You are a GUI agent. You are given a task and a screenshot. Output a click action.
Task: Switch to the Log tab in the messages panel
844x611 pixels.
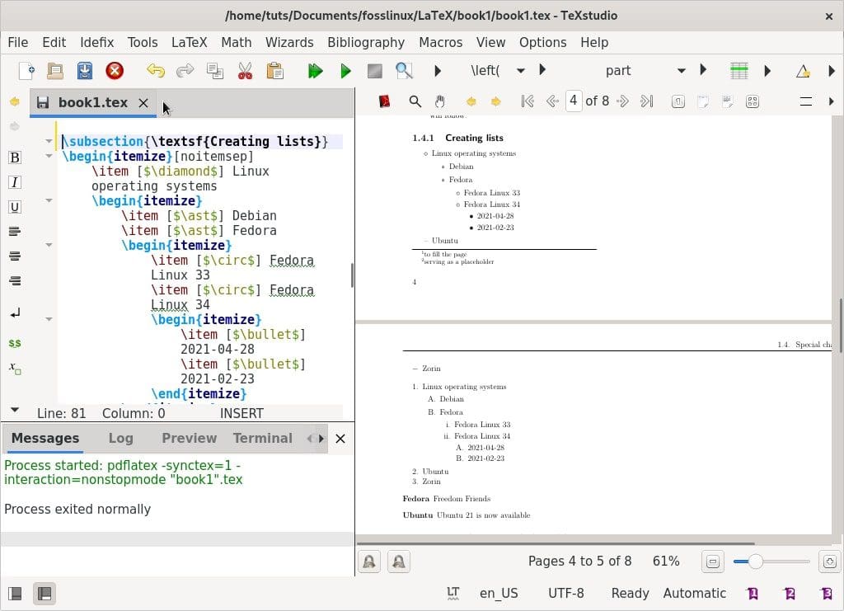pos(120,438)
